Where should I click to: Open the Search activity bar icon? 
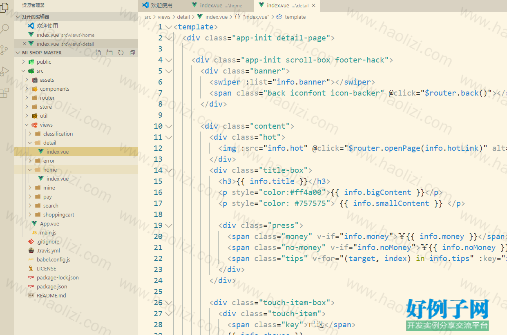tap(4, 29)
